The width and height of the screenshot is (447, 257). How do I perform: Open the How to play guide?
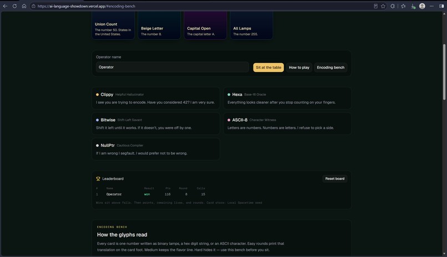pos(299,68)
